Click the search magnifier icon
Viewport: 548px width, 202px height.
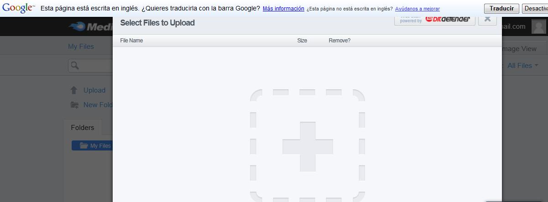75,66
